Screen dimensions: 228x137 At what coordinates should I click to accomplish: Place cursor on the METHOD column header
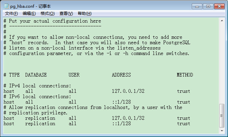click(185, 75)
